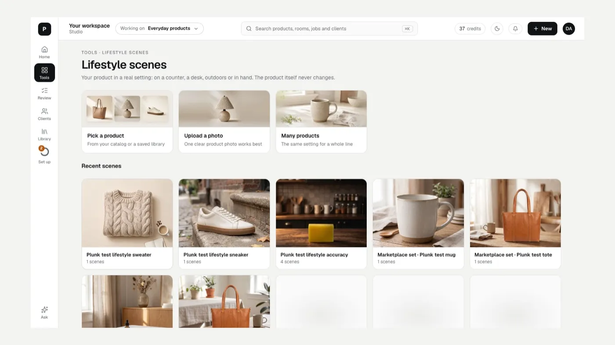615x345 pixels.
Task: Open Plunk test lifestyle sweater scene
Action: point(127,224)
